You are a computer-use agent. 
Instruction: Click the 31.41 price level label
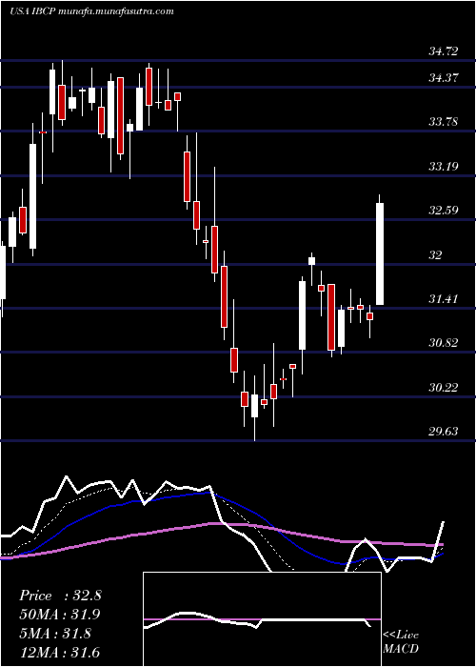click(444, 299)
